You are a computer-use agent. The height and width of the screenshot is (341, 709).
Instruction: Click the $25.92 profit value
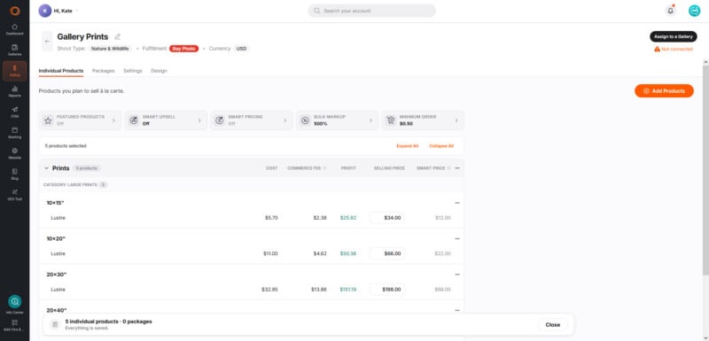[x=348, y=218]
